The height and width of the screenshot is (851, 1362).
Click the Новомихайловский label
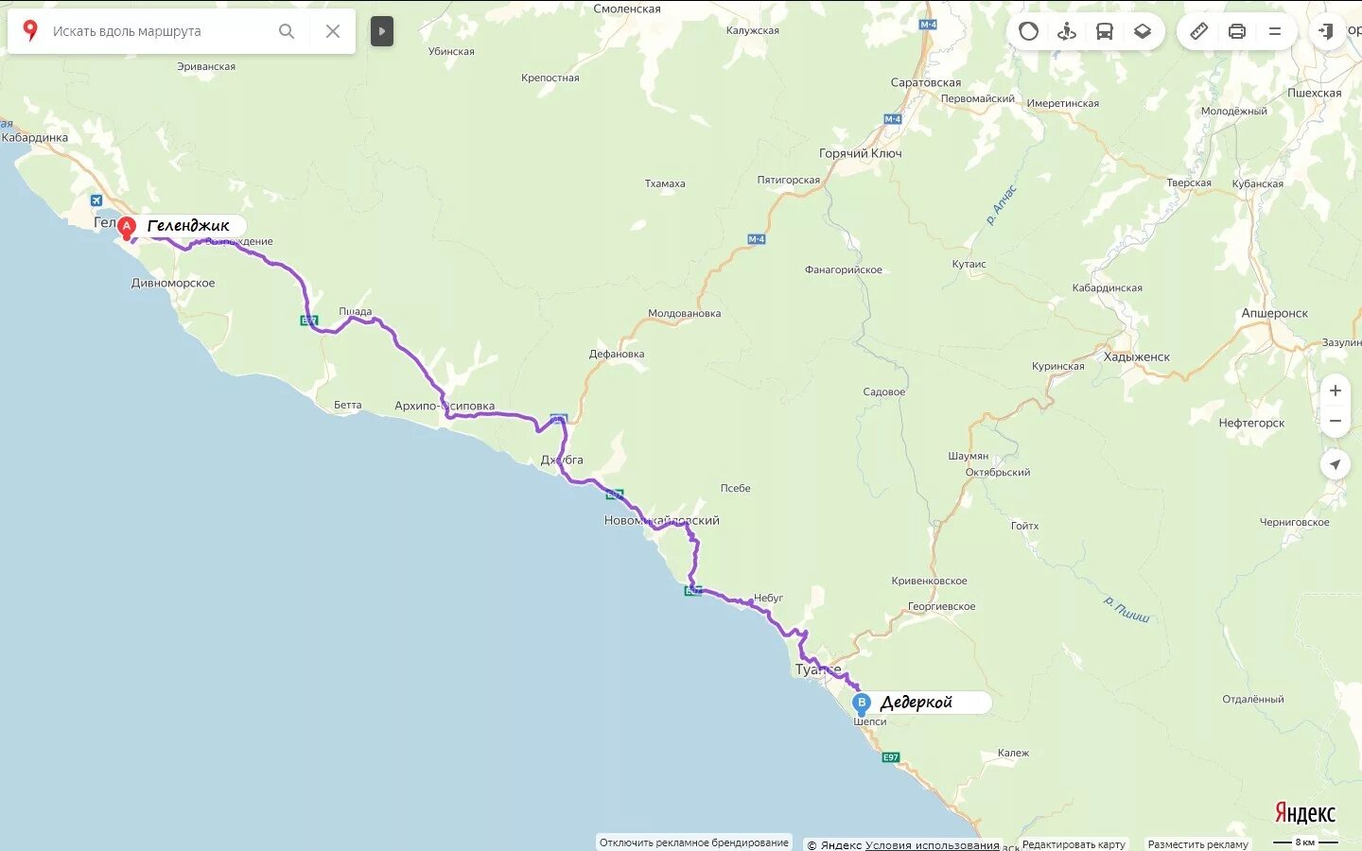pos(662,521)
